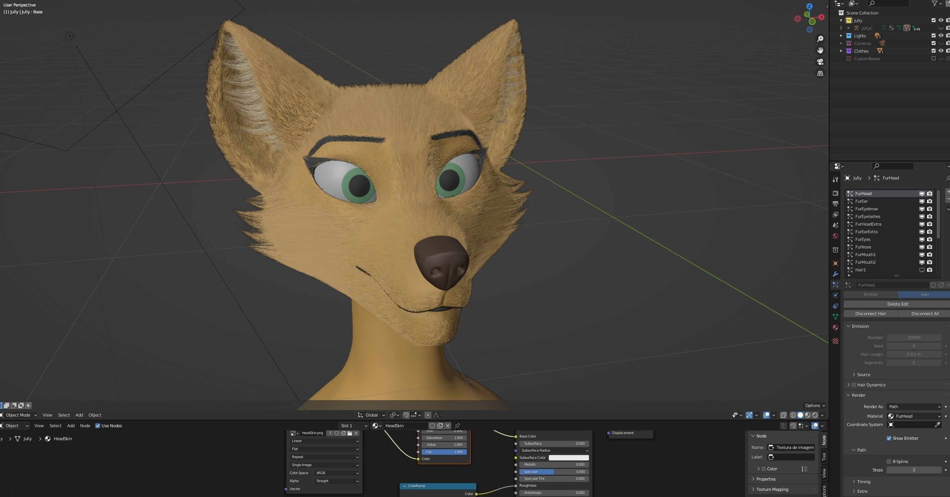Click the zoom magnifier viewport gizmo

coord(820,39)
